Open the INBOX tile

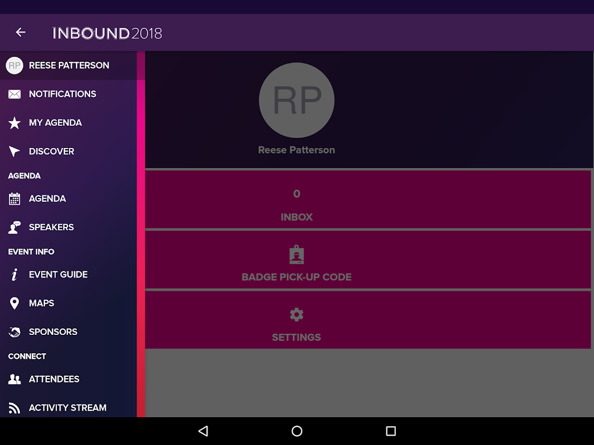click(x=368, y=200)
